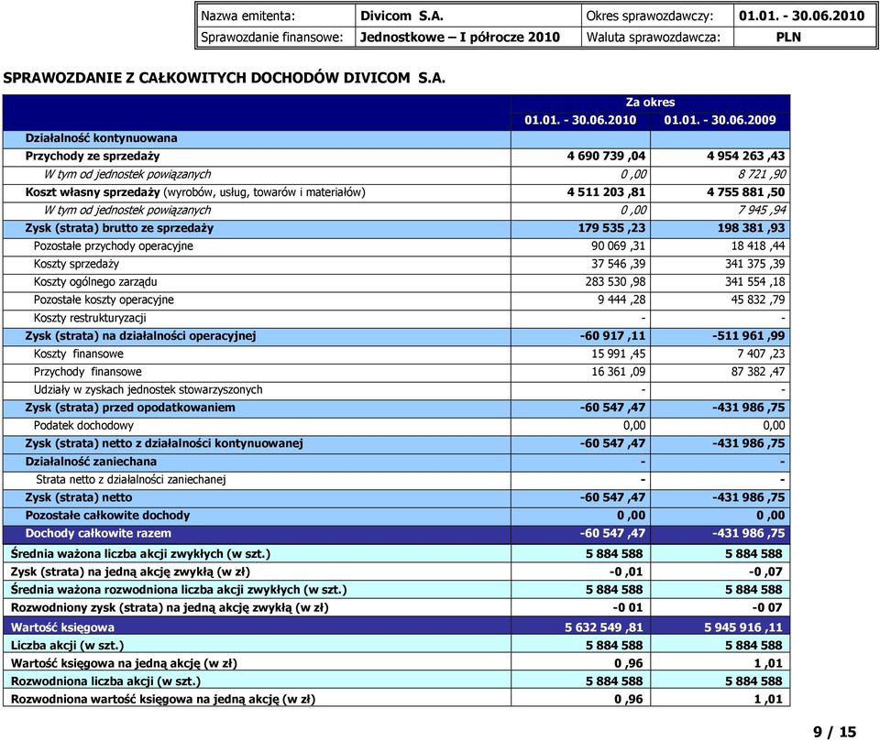880x741 pixels.
Task: Click the value '4 954 263 ,43'
Action: [x=746, y=156]
